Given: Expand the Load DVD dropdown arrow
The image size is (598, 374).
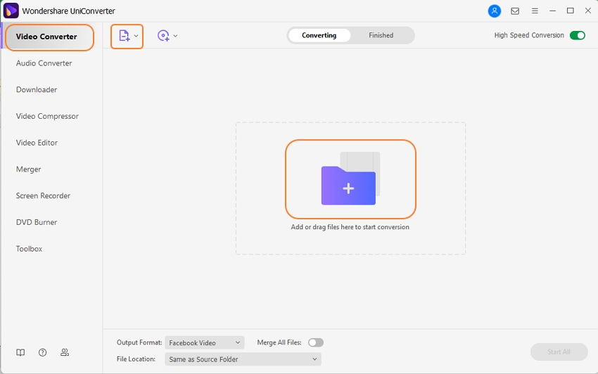Looking at the screenshot, I should (176, 36).
